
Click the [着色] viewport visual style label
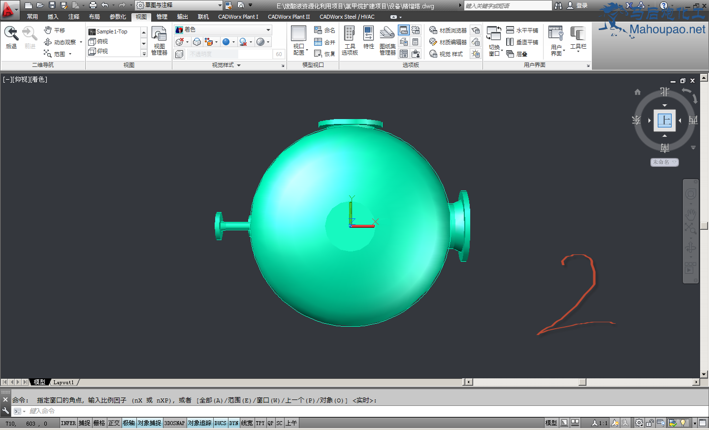click(38, 79)
